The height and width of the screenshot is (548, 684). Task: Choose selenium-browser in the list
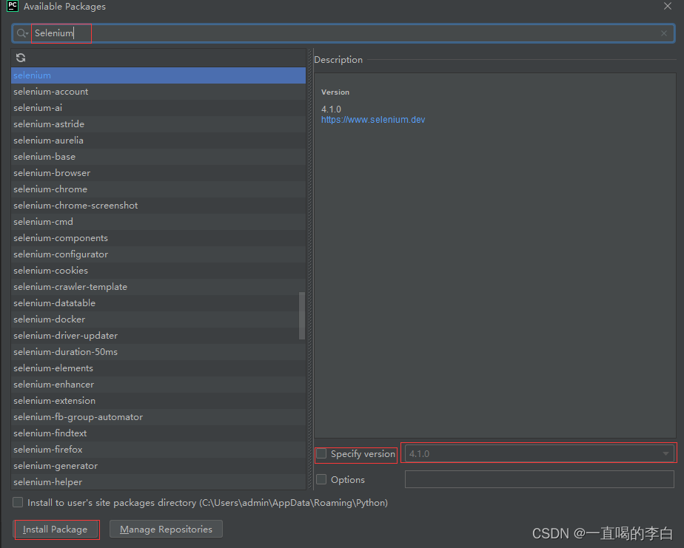(x=158, y=172)
